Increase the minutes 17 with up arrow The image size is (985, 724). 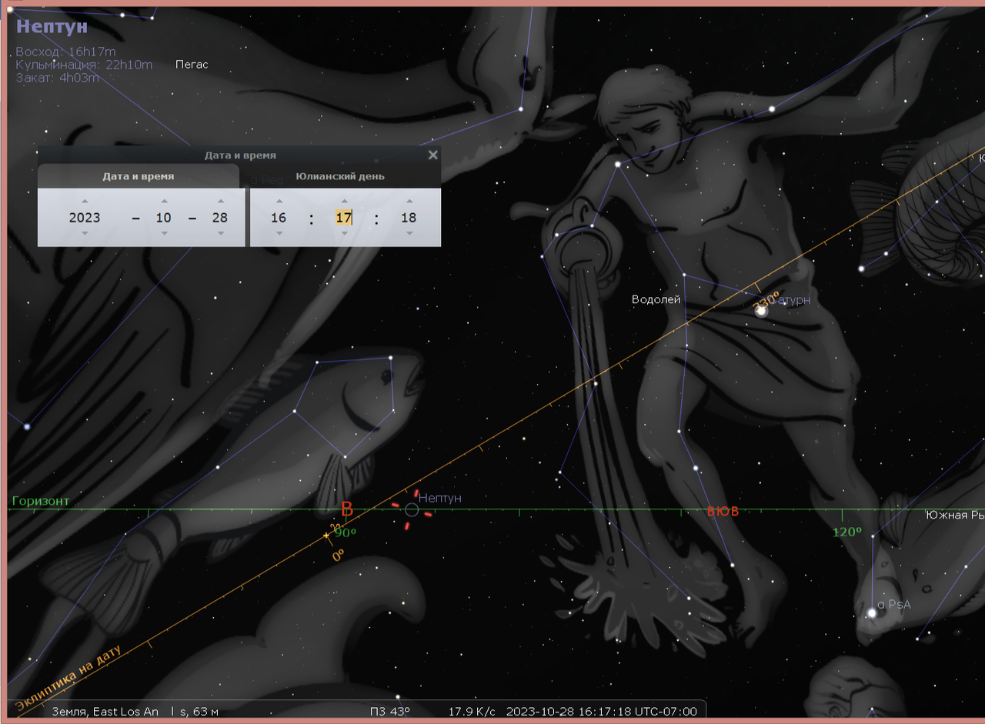[344, 202]
